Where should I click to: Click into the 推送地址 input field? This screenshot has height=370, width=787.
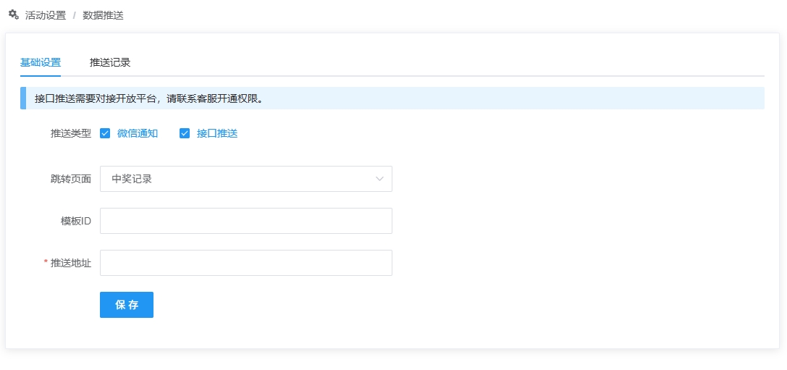[246, 263]
